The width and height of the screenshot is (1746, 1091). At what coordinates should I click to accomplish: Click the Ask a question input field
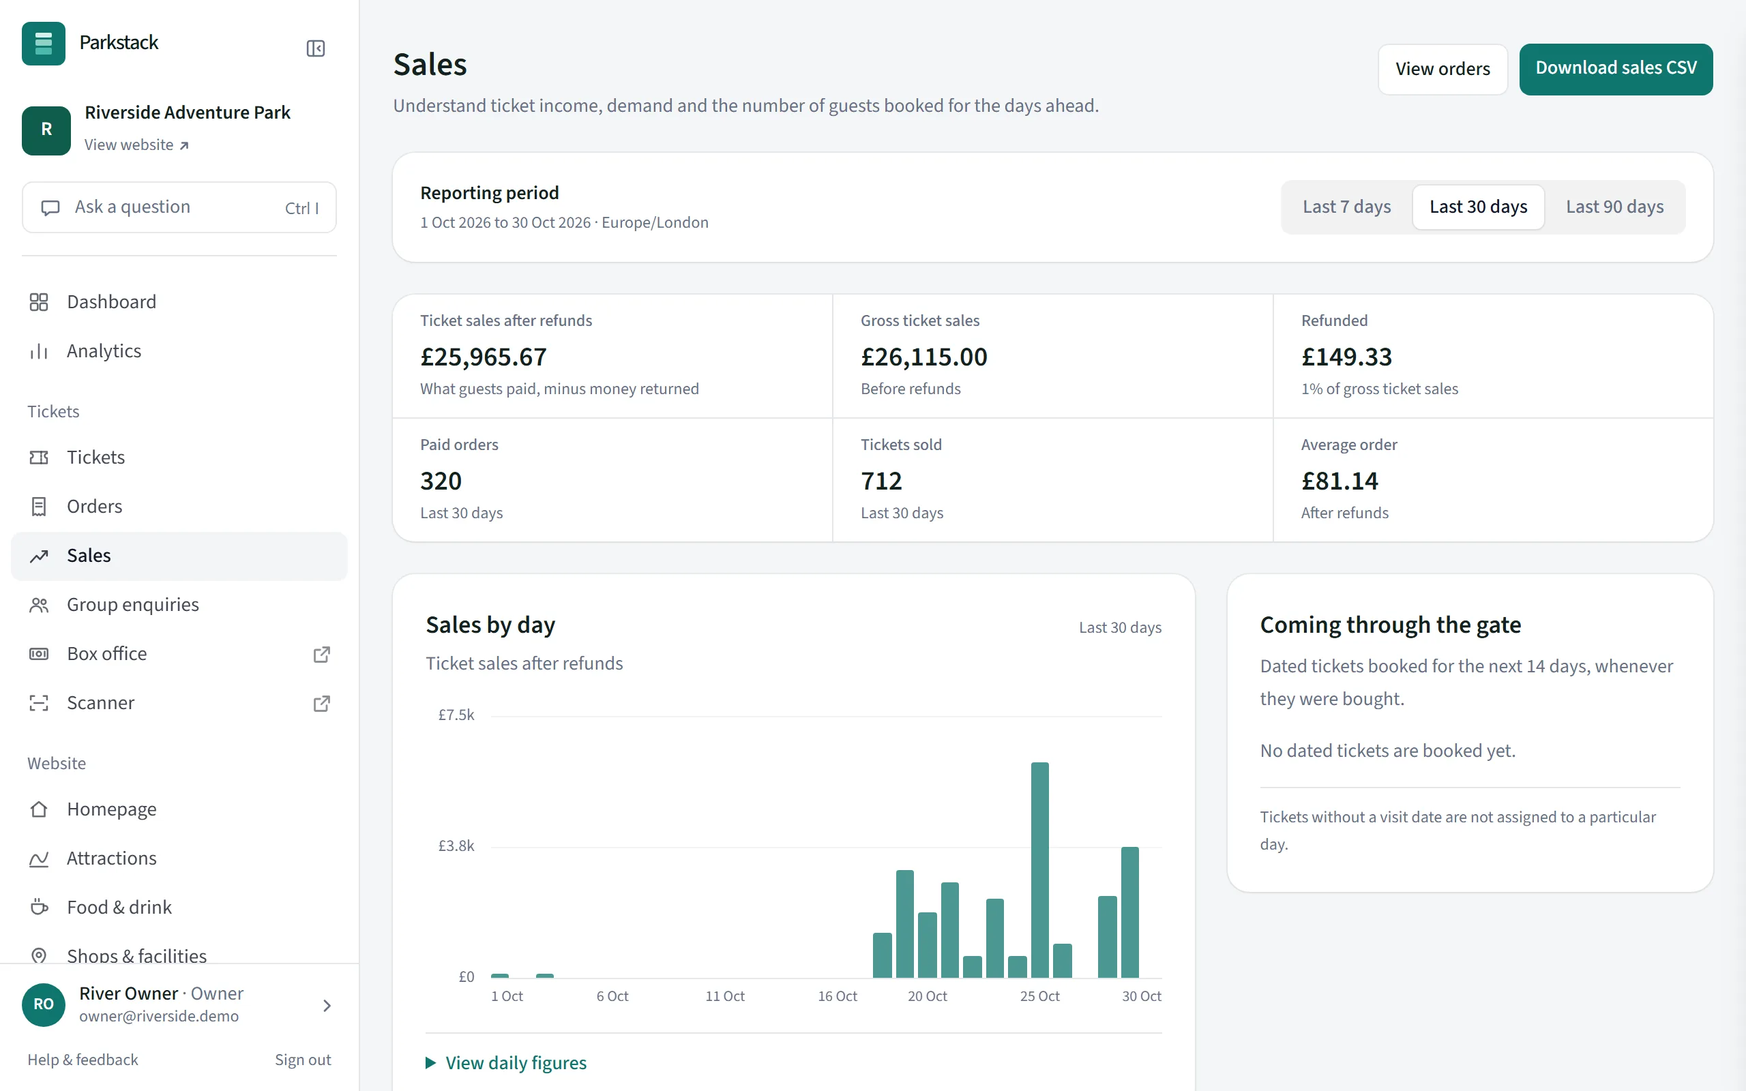pyautogui.click(x=179, y=207)
